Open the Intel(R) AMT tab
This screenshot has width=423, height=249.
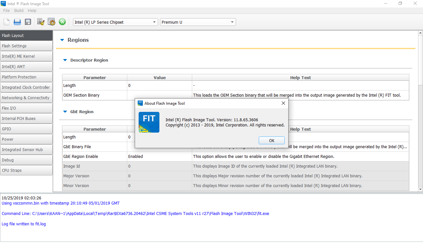(26, 67)
